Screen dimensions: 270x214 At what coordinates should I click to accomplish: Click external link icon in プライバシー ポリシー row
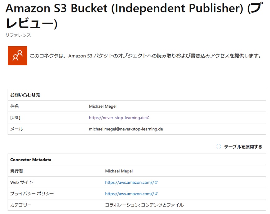point(156,194)
